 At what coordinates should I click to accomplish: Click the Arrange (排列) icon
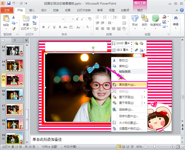pos(145,18)
